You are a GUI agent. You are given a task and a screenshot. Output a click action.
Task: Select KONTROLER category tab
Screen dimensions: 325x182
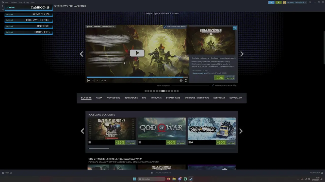219,98
